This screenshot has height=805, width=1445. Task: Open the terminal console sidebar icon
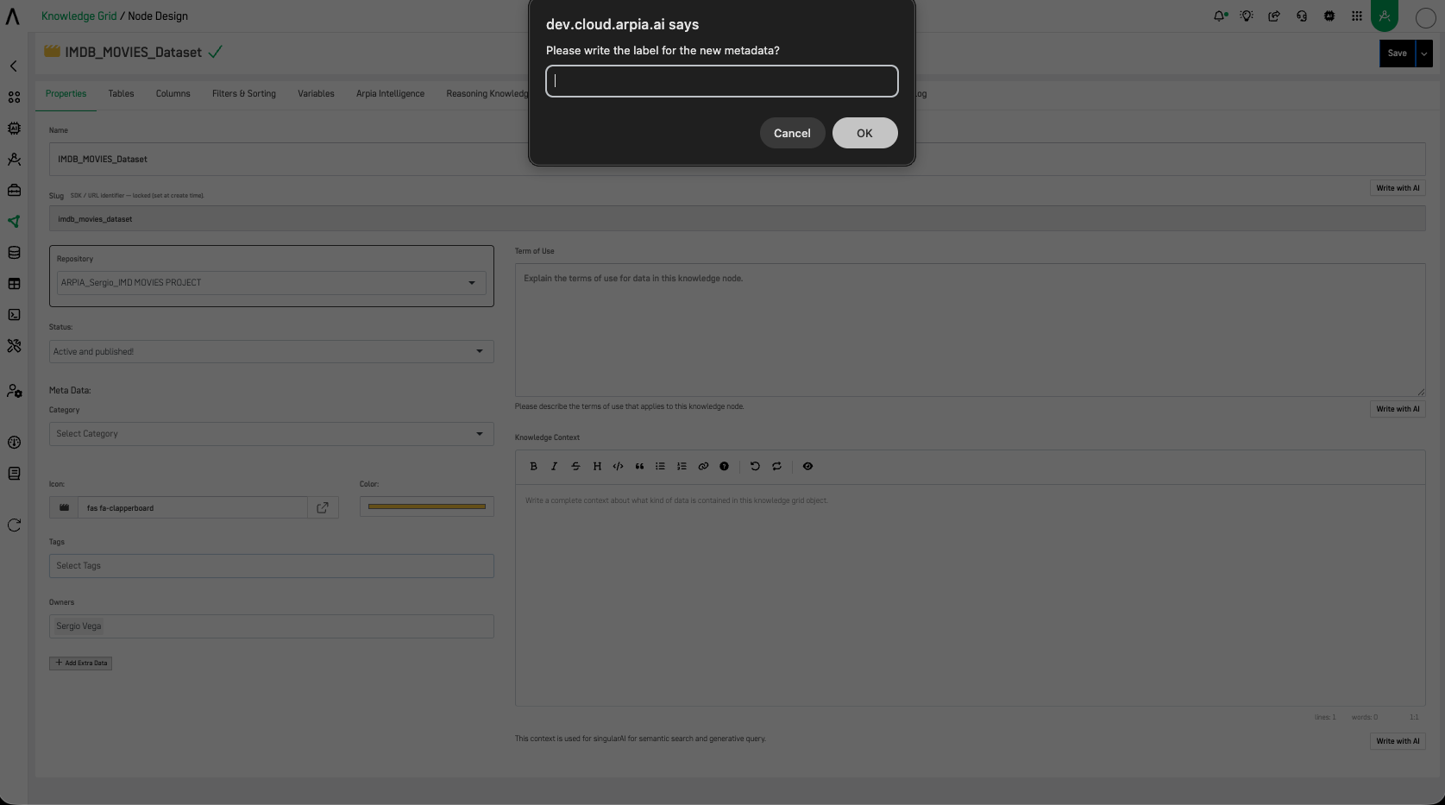click(x=14, y=315)
